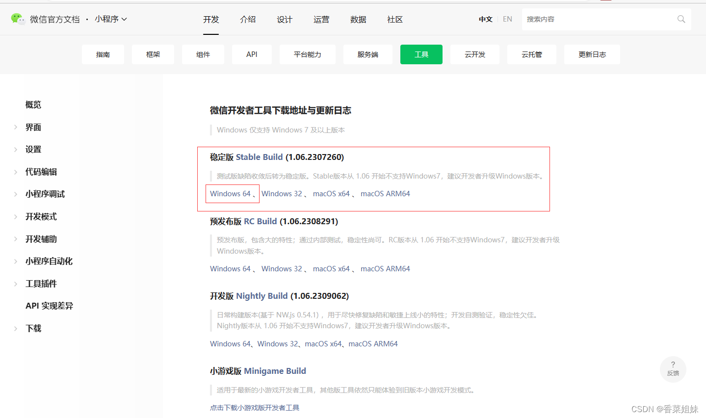The height and width of the screenshot is (418, 706).
Task: Download Nightly Build macOS x64
Action: click(x=323, y=344)
